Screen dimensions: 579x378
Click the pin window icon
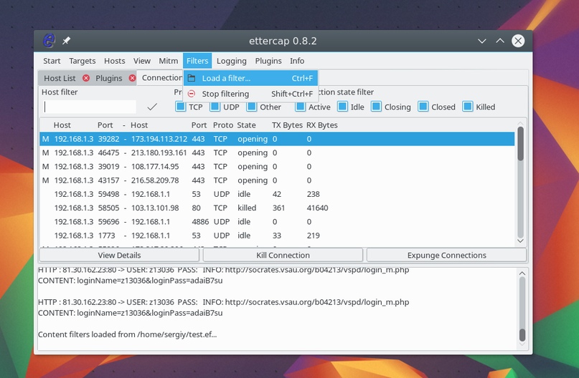point(67,41)
